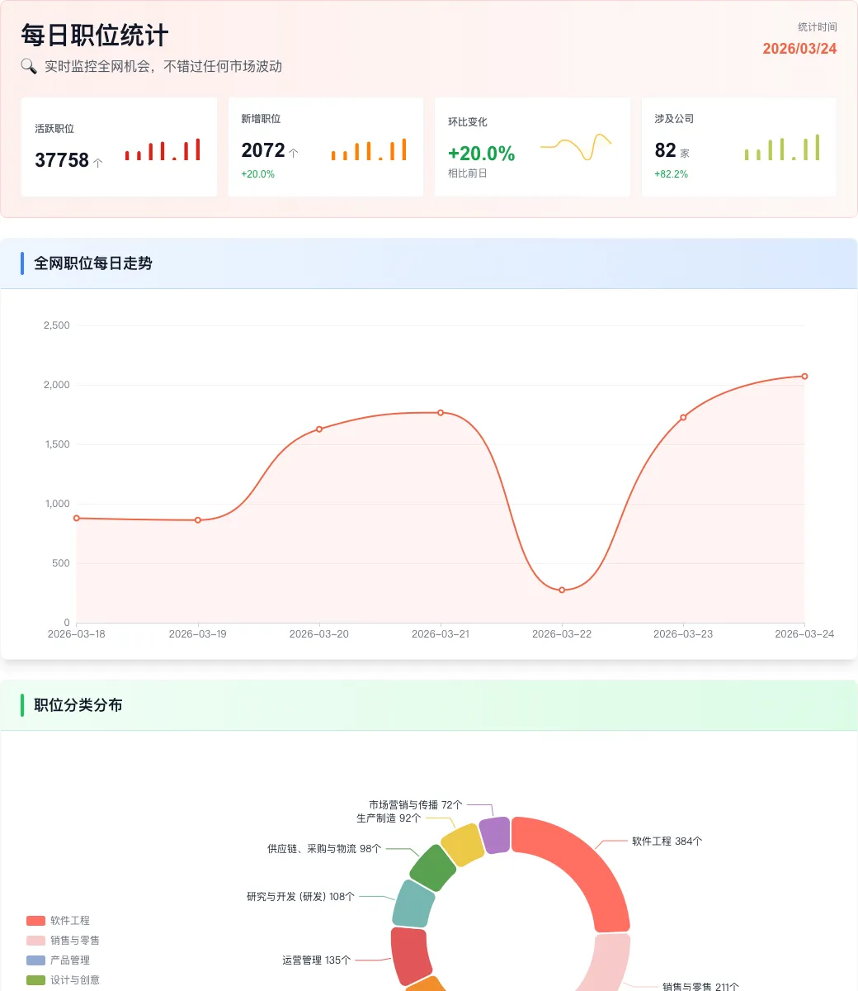Click the 涉及公司 value 82

click(666, 150)
